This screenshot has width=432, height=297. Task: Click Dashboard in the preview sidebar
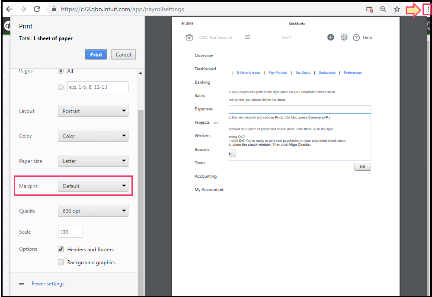click(x=205, y=69)
